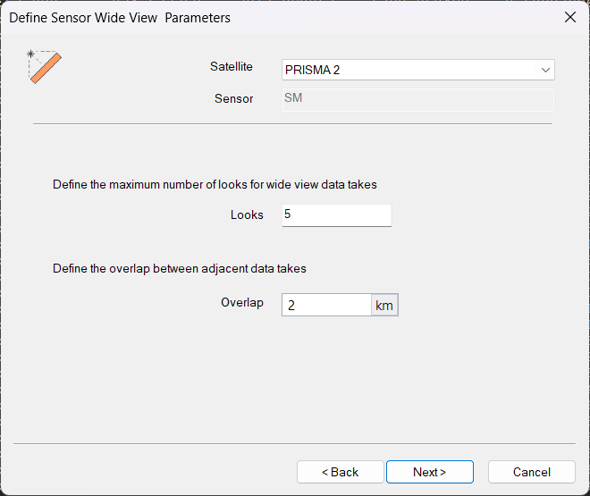590x496 pixels.
Task: Click the maximum number of looks description
Action: point(215,185)
